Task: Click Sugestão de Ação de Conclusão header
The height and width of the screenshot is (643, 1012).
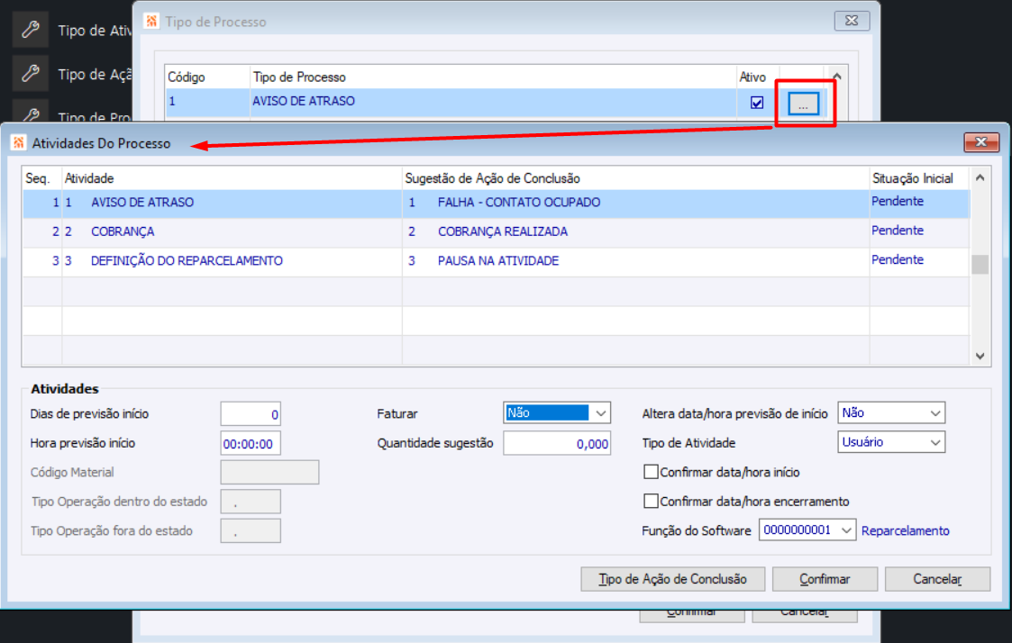Action: coord(492,178)
